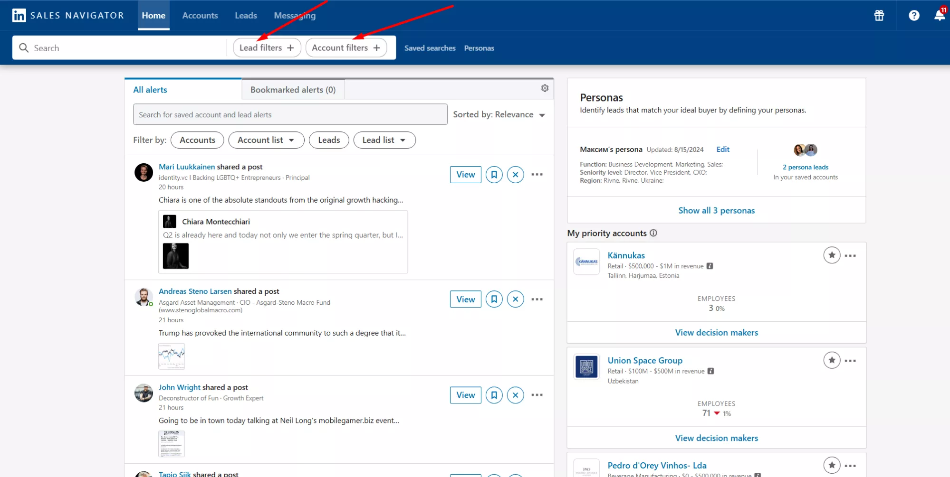This screenshot has width=950, height=477.
Task: Toggle the Leads filter chip
Action: point(329,140)
